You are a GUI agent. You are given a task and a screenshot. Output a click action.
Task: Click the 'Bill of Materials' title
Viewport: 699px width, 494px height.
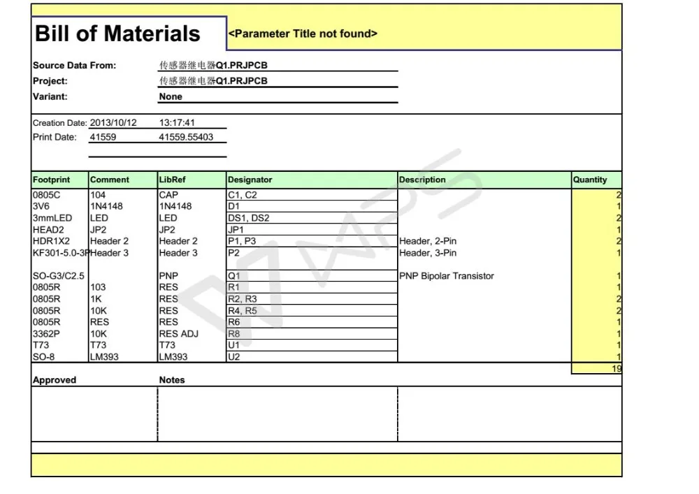click(117, 34)
